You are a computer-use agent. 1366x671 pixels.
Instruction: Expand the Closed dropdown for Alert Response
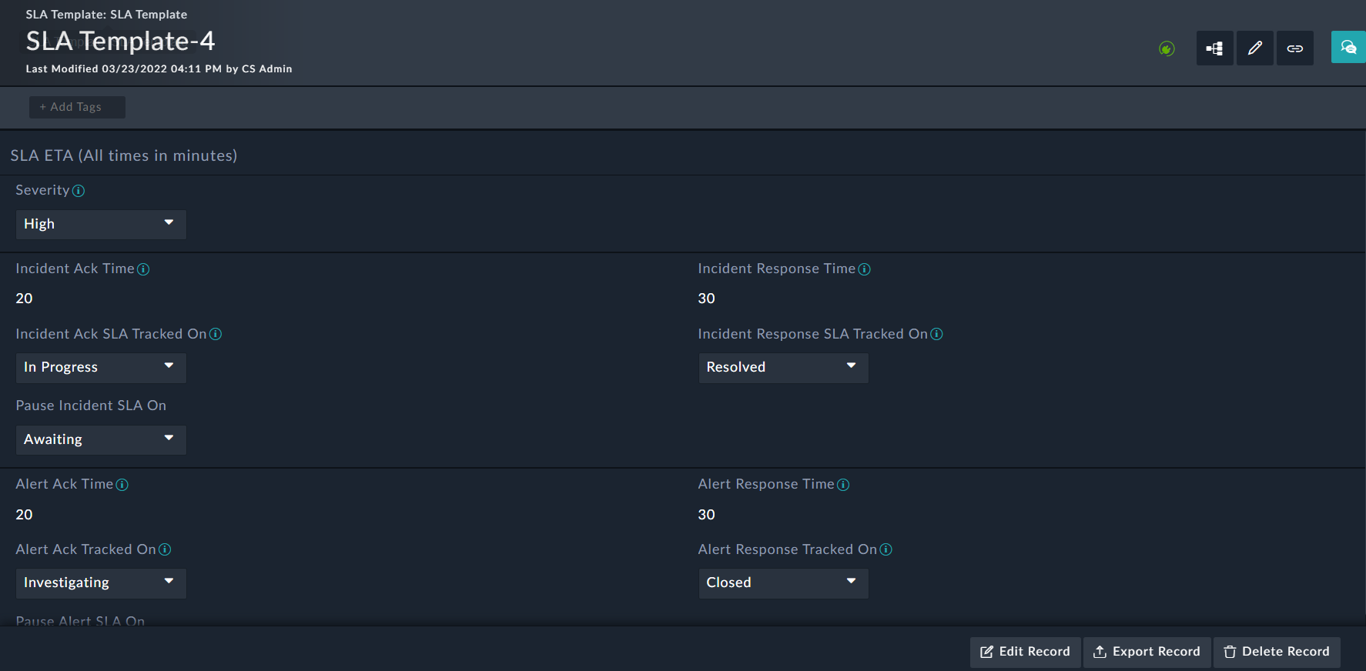click(783, 583)
